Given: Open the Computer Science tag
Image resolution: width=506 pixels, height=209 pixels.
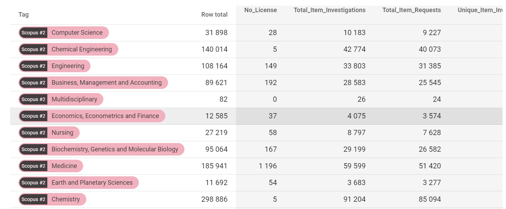Looking at the screenshot, I should [64, 33].
